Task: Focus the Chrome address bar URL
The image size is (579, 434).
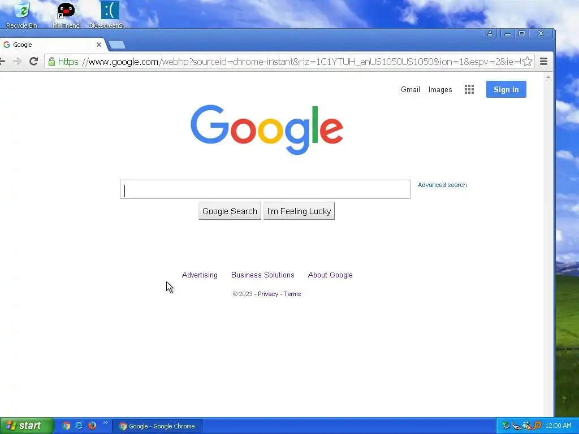Action: coord(289,61)
